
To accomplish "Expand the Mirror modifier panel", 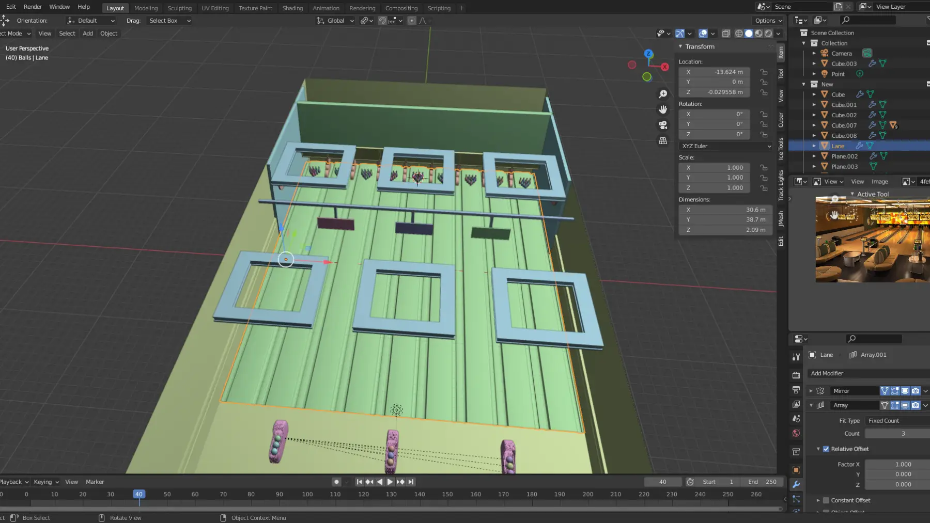I will 811,391.
